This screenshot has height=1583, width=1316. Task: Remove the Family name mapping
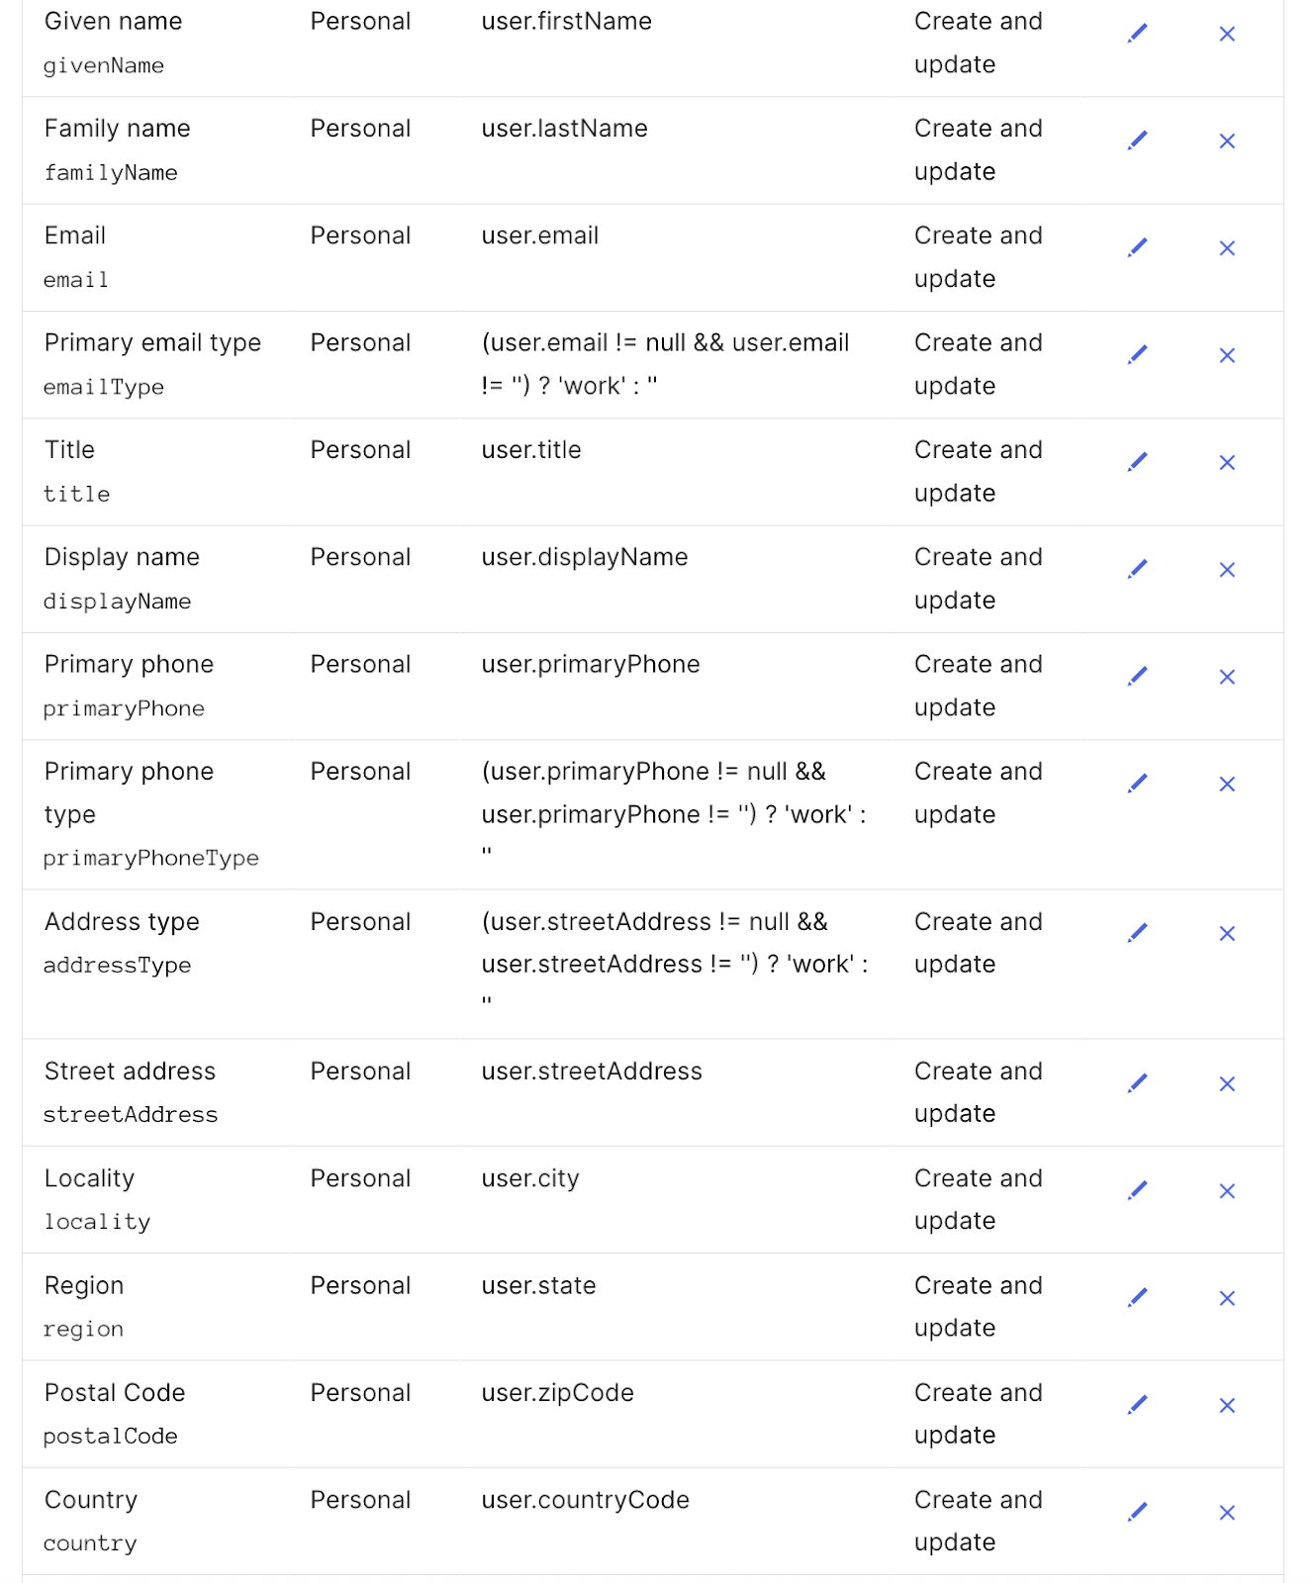click(x=1227, y=141)
